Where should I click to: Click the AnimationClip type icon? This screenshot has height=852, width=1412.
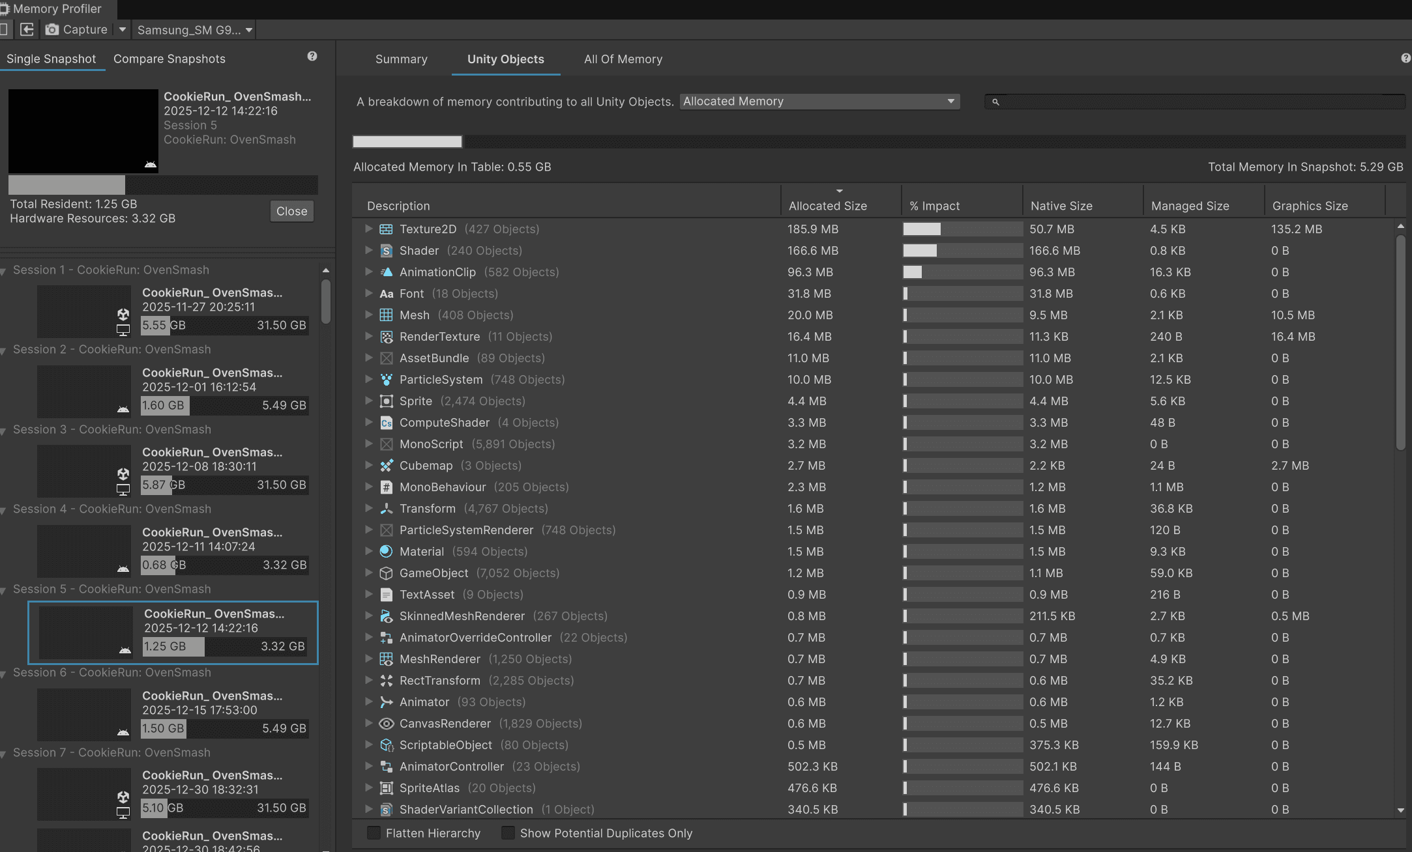click(x=386, y=272)
